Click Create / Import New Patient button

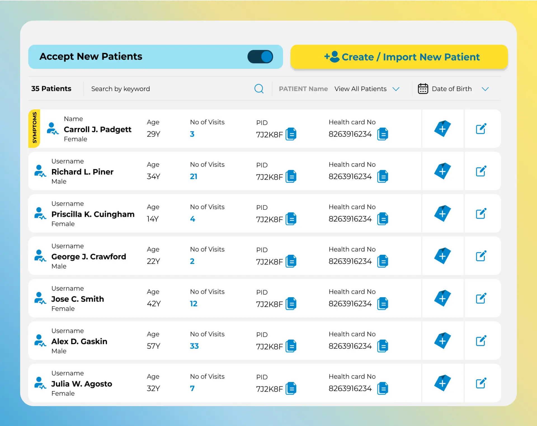pos(399,57)
